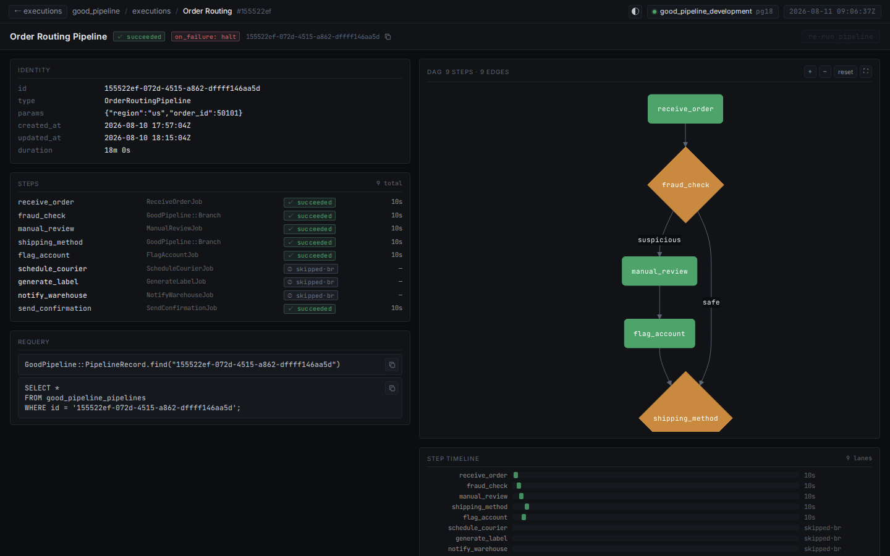
Task: Click the params JSON value
Action: [173, 113]
